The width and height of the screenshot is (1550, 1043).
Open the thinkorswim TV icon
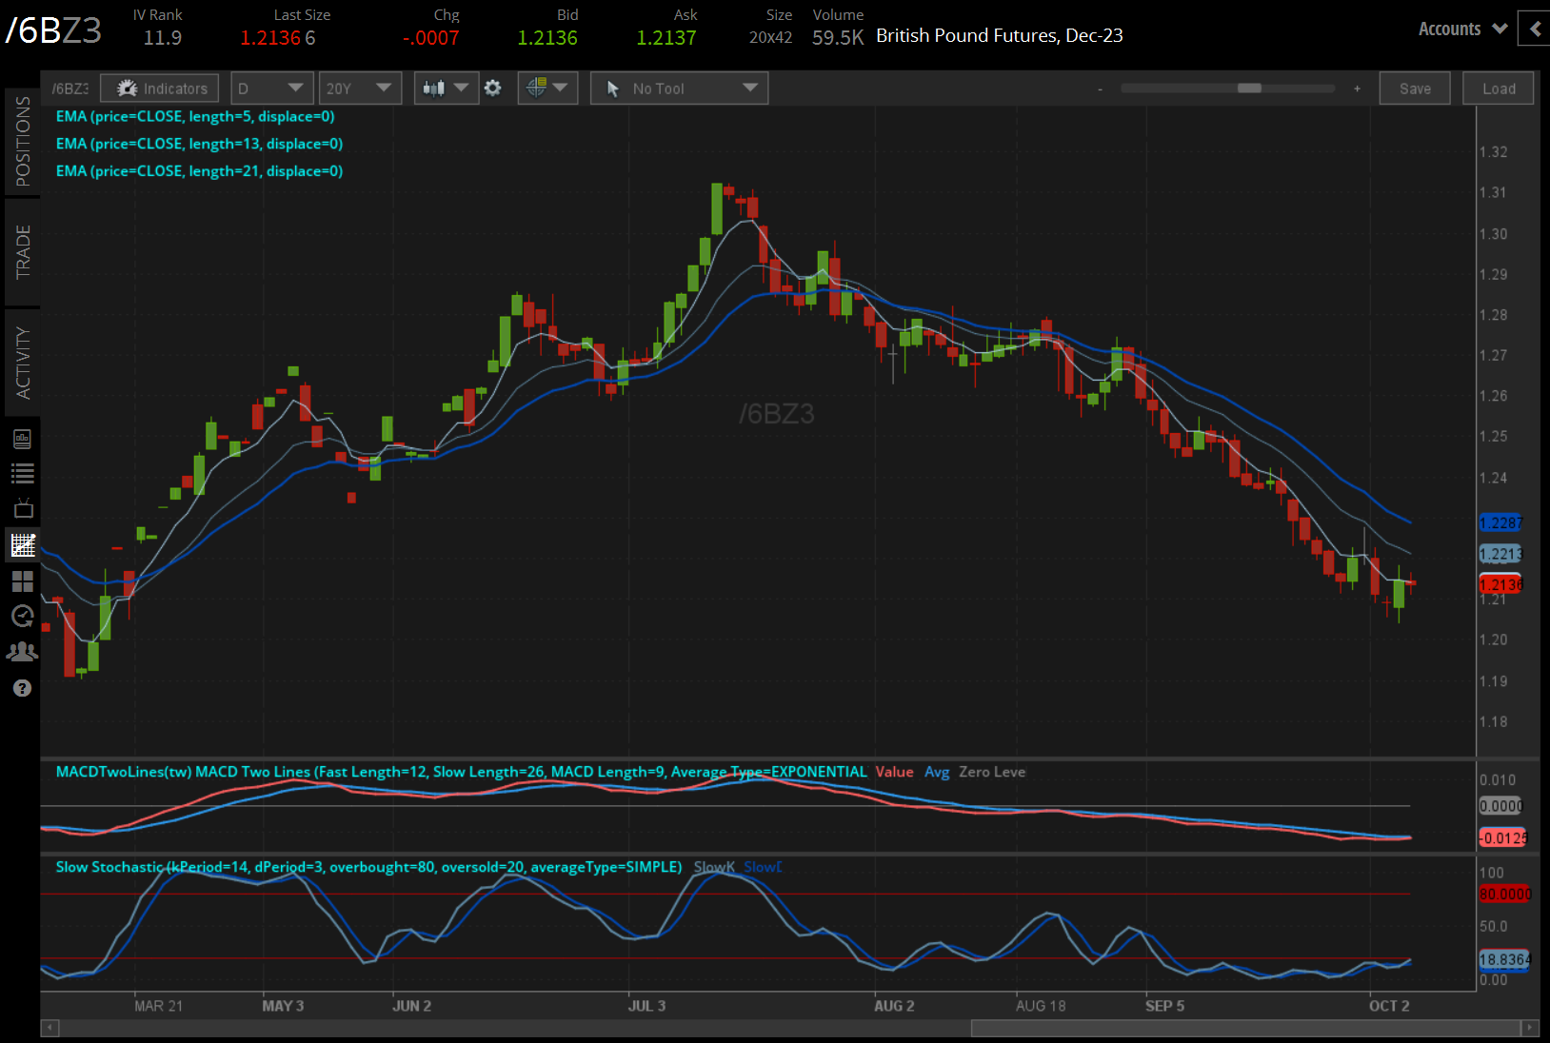coord(22,507)
